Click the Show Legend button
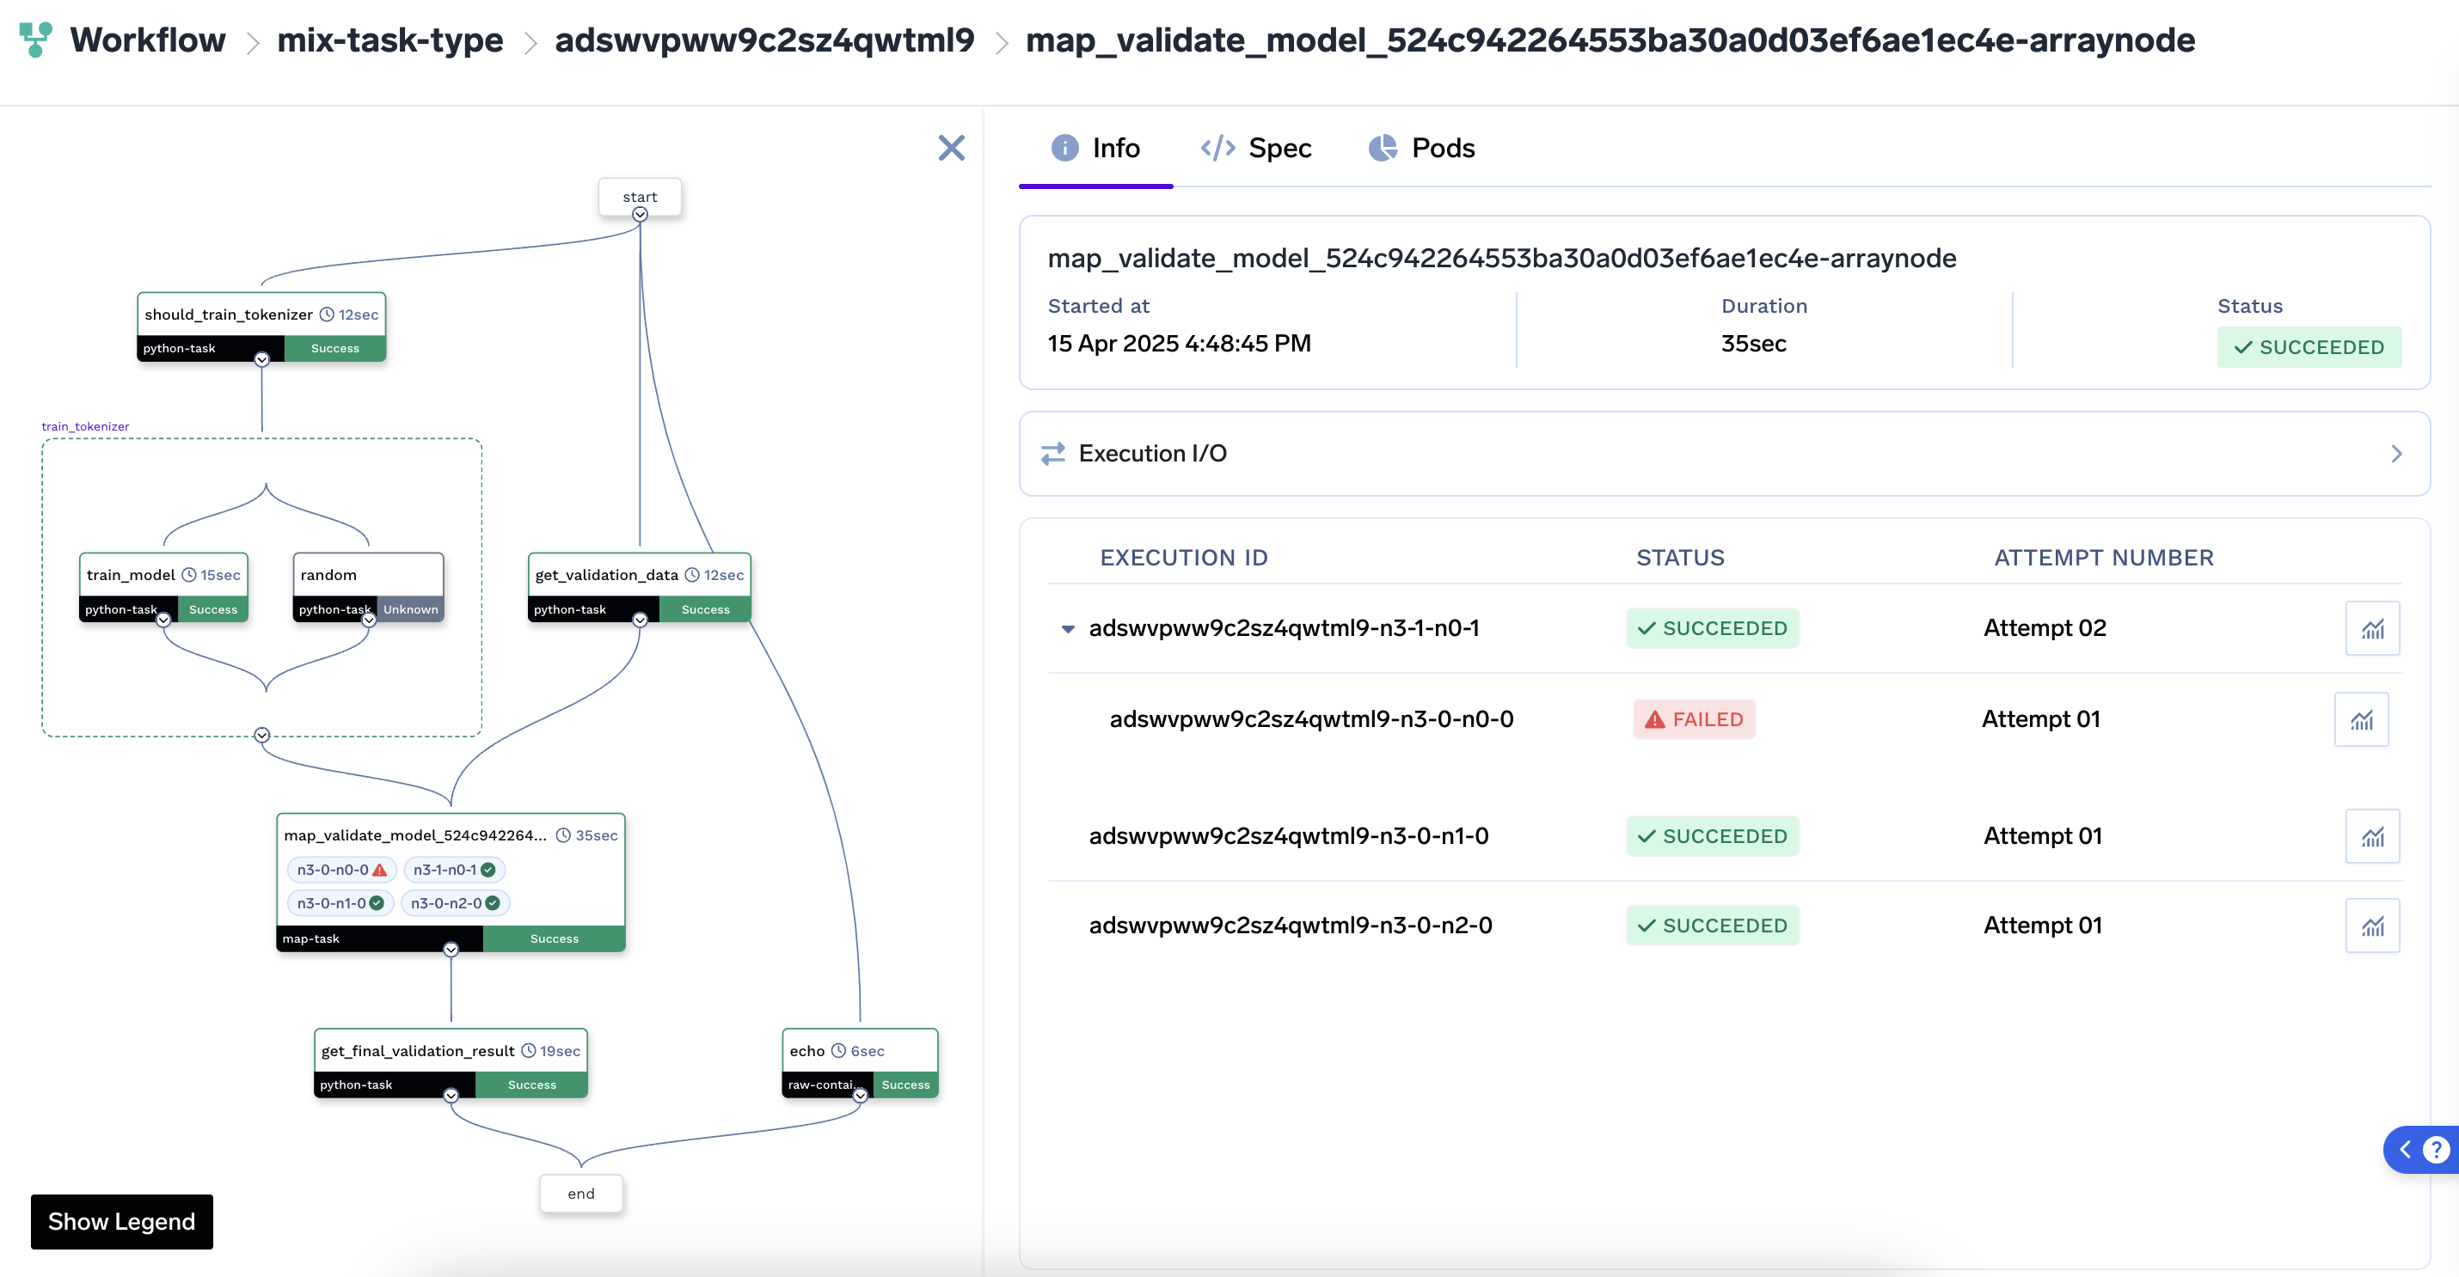Screen dimensions: 2459x1277 point(121,1222)
